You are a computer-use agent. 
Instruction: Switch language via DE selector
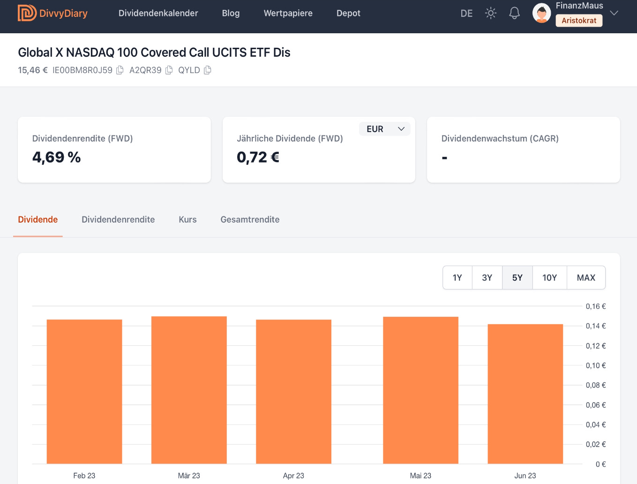[x=466, y=14]
